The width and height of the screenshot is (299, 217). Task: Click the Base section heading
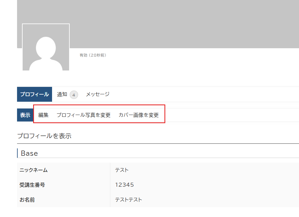coord(29,153)
